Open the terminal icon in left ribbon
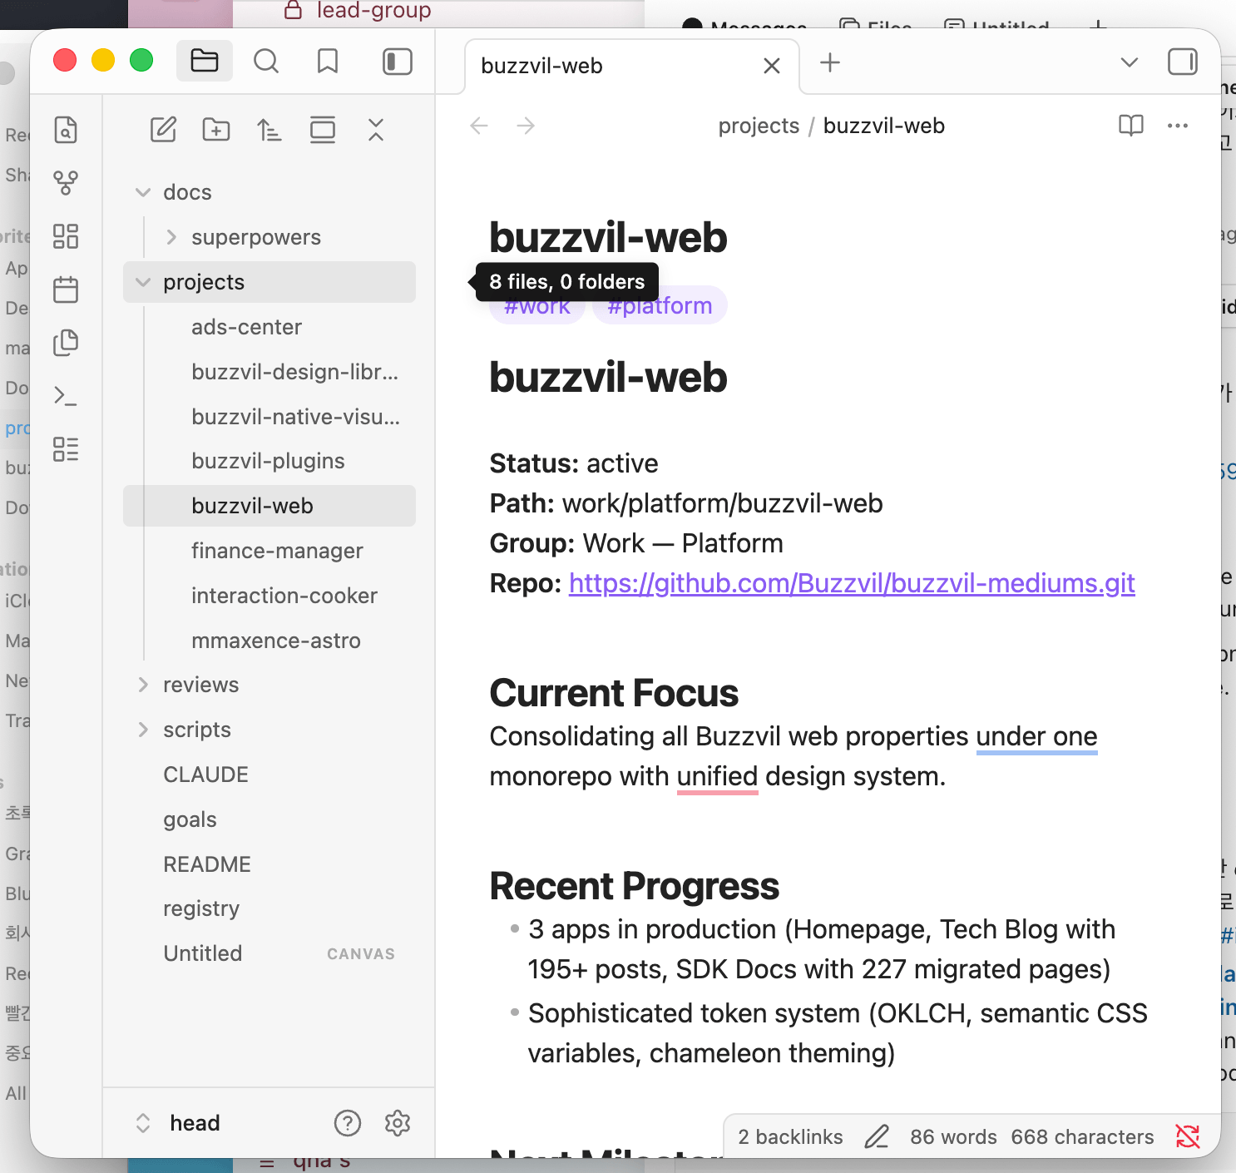This screenshot has width=1236, height=1173. coord(66,395)
